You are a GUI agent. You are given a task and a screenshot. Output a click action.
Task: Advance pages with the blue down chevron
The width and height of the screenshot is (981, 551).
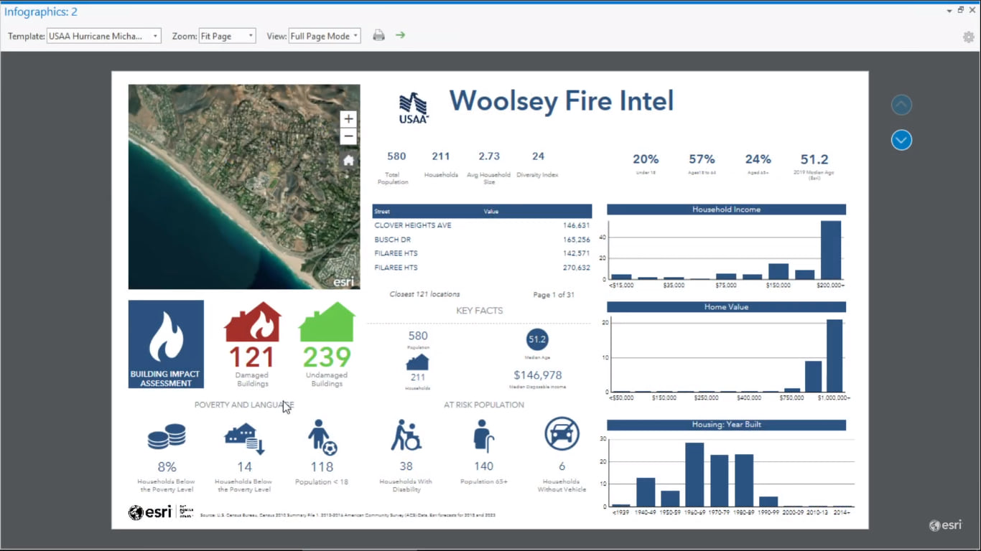click(901, 140)
